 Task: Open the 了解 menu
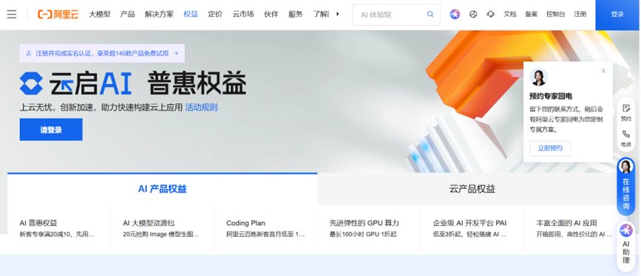point(321,14)
